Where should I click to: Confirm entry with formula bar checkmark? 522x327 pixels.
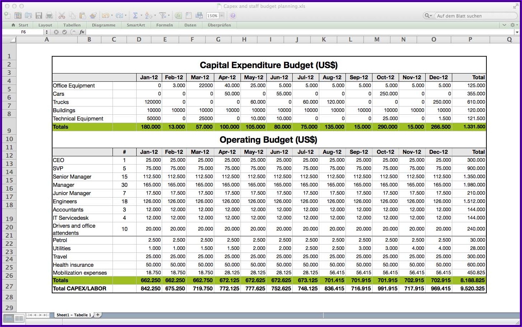[x=64, y=32]
